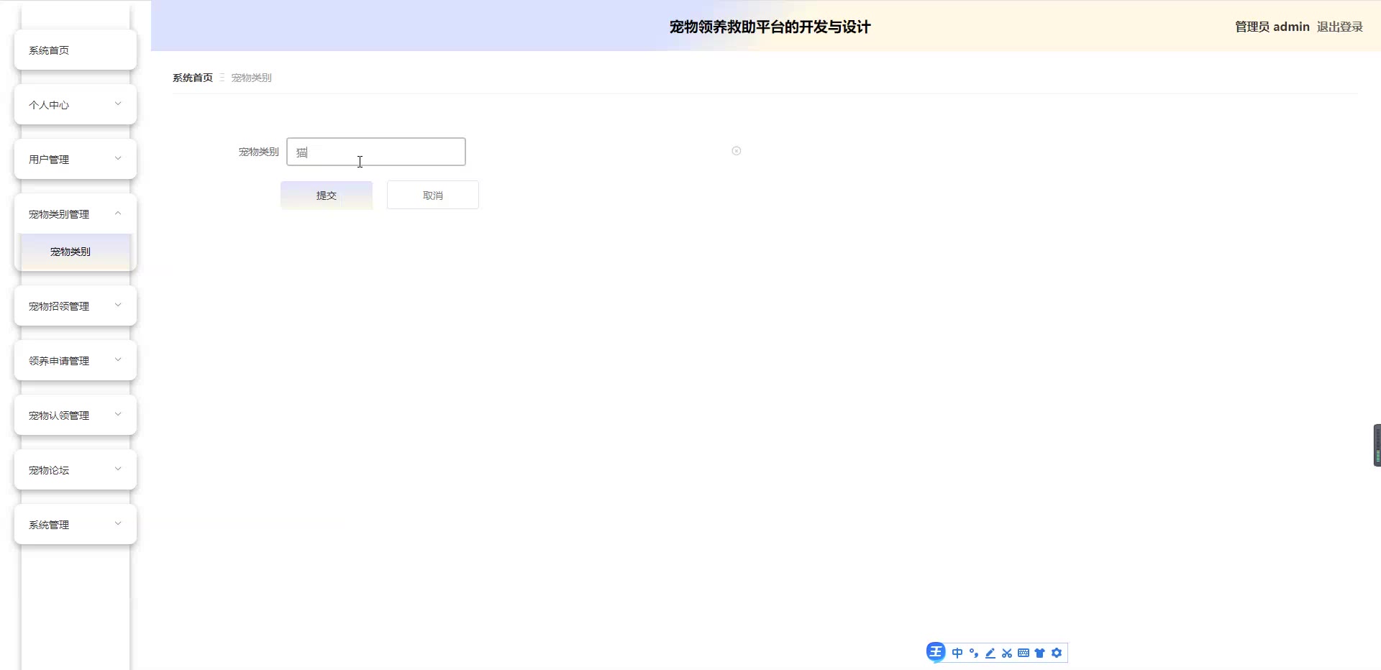Screen dimensions: 1381x670
Task: Click the 提交 submit button
Action: (x=327, y=195)
